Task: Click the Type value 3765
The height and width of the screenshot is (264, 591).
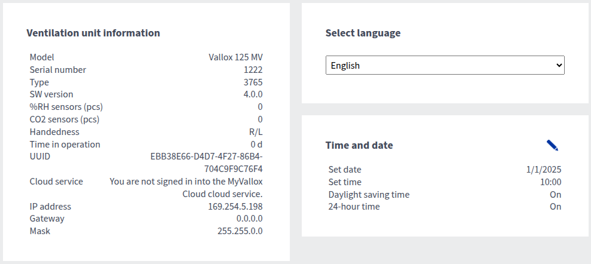Action: (x=253, y=82)
